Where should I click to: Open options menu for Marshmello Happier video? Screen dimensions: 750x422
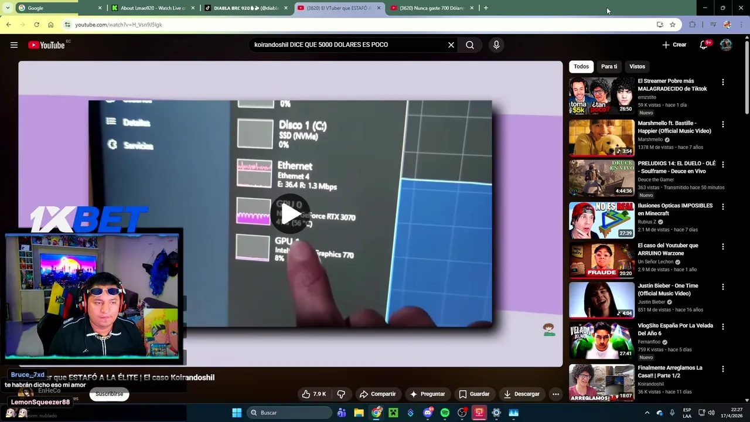tap(722, 124)
